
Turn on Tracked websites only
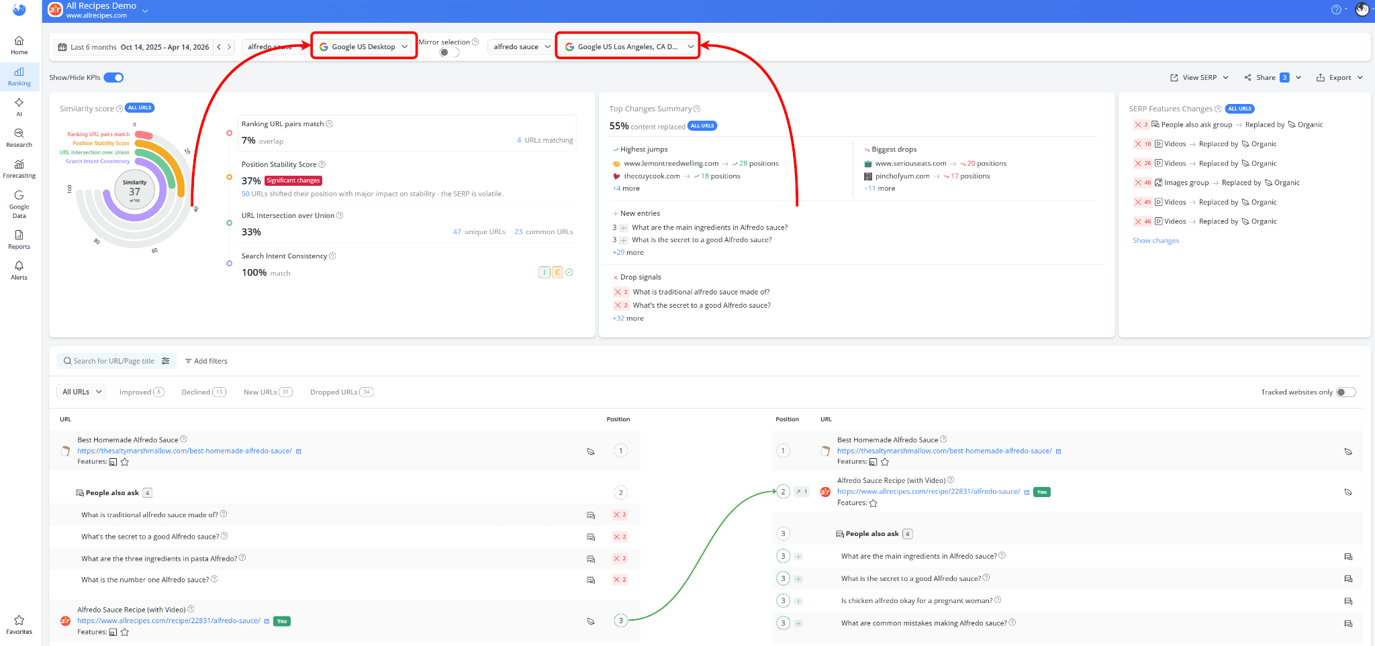click(x=1345, y=392)
